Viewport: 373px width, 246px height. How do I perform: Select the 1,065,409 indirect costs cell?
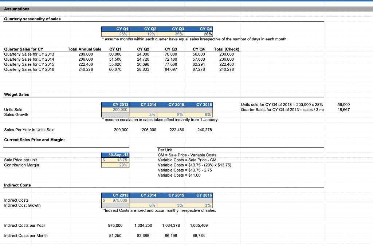199,226
